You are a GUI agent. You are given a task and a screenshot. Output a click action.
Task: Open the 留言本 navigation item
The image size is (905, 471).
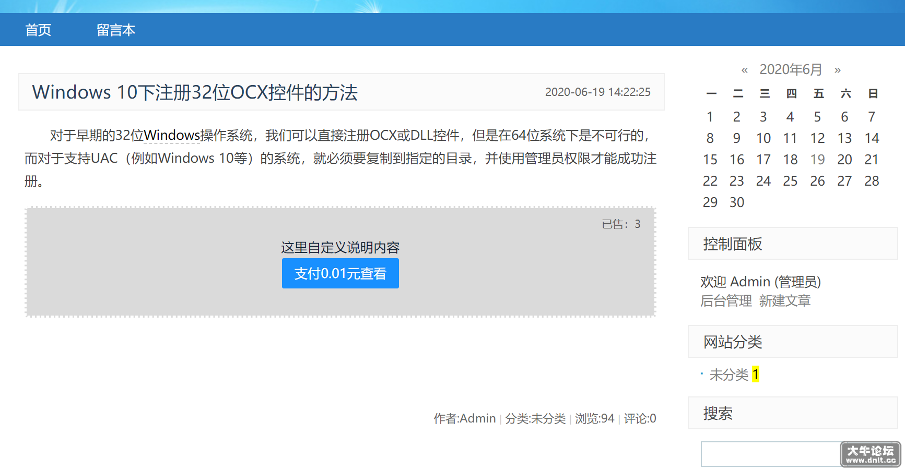(116, 30)
